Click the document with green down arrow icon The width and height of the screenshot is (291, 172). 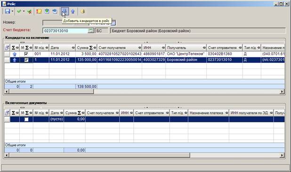pyautogui.click(x=47, y=11)
